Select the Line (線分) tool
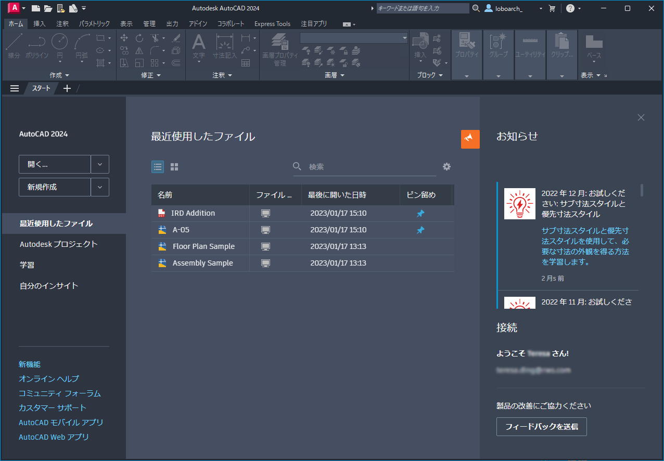Image resolution: width=664 pixels, height=461 pixels. [14, 46]
